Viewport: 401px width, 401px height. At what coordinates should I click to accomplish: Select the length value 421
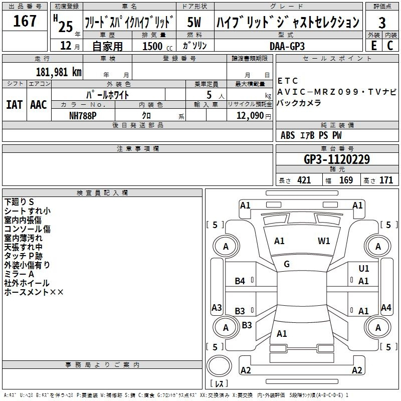[x=304, y=180]
